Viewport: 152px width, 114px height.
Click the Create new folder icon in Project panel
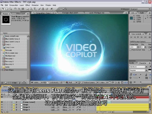click(x=6, y=83)
